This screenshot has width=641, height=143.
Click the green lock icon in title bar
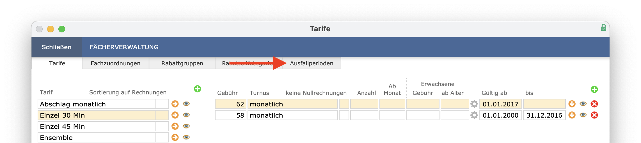point(603,27)
